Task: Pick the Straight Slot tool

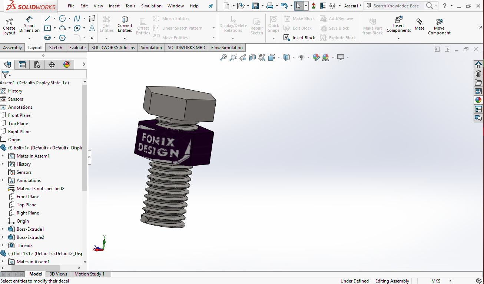Action: click(x=47, y=38)
